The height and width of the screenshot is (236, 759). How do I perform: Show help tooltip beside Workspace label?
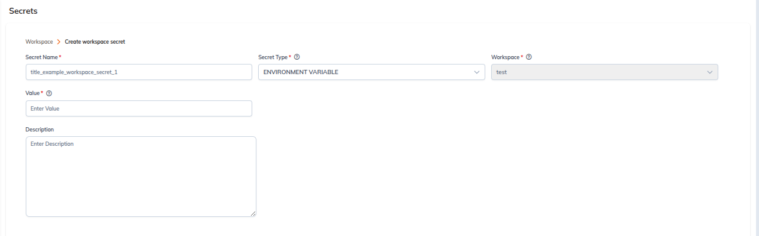pyautogui.click(x=529, y=57)
